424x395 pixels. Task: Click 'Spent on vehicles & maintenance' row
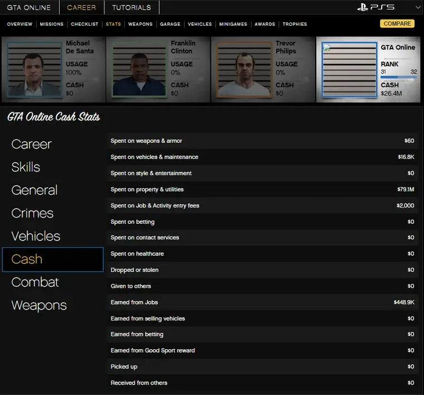pyautogui.click(x=263, y=157)
